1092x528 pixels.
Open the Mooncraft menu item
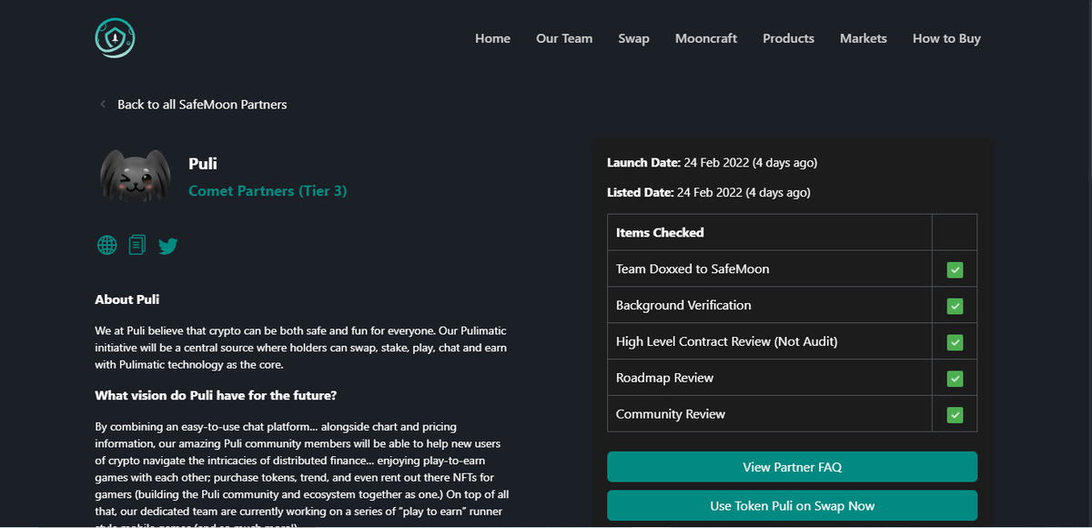pos(706,38)
